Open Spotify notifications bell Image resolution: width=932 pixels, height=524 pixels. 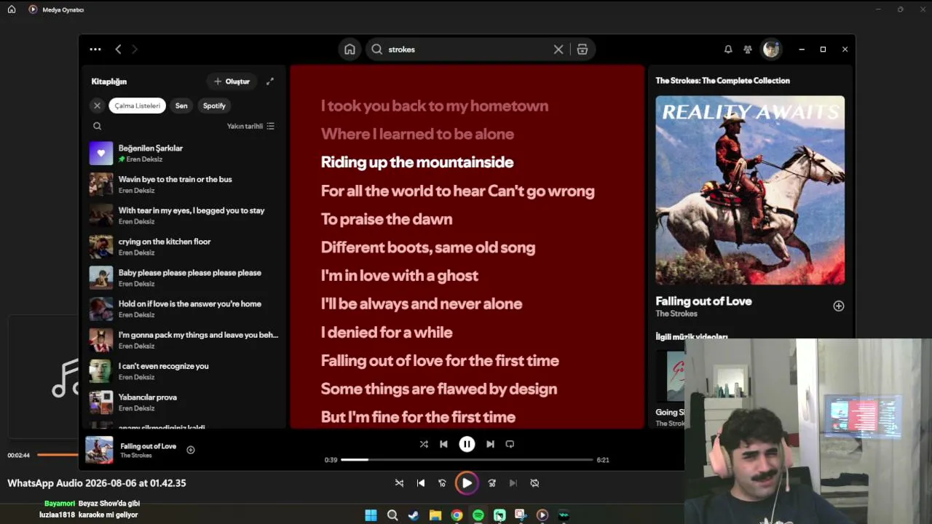click(x=728, y=49)
